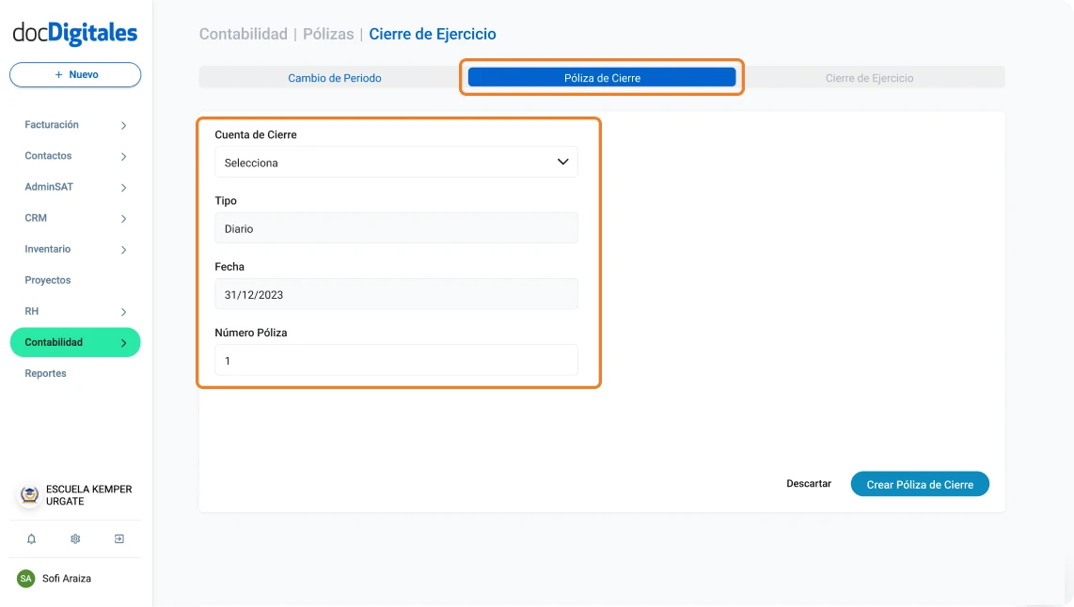
Task: Click the Descartar button
Action: pos(809,484)
